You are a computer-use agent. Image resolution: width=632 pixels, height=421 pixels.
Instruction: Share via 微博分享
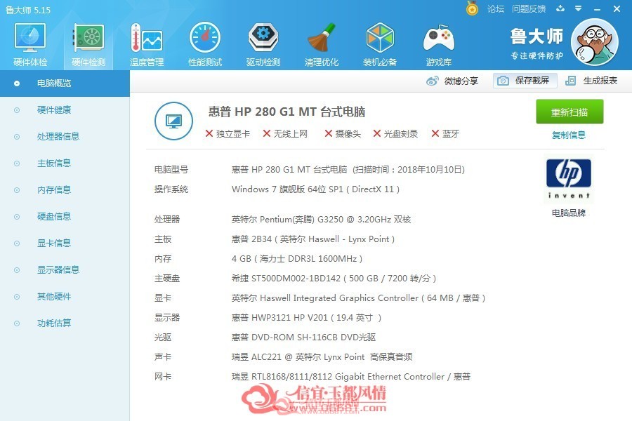click(452, 81)
